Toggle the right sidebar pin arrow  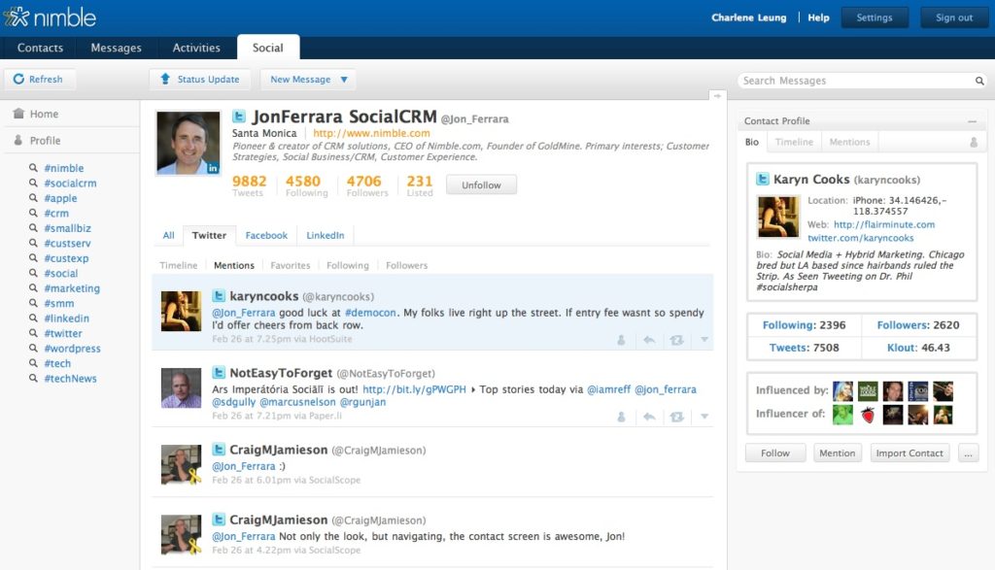click(x=717, y=95)
